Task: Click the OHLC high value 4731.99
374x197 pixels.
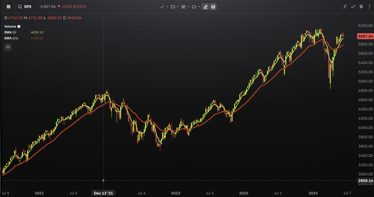Action: (x=35, y=18)
